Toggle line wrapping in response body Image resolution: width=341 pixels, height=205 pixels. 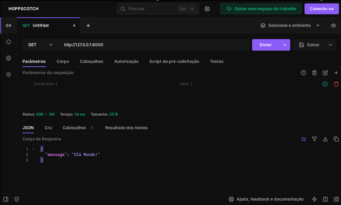point(304,139)
